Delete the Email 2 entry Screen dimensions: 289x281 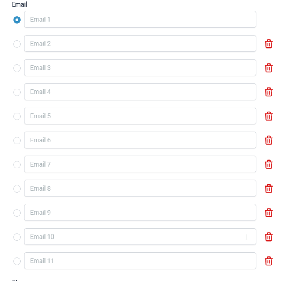[x=268, y=44]
